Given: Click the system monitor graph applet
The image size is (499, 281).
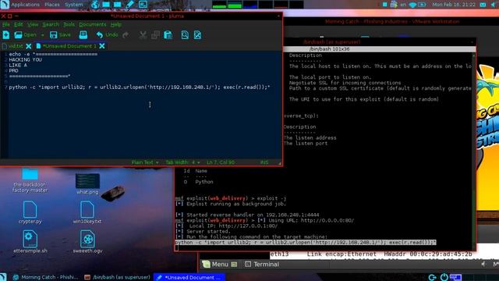Looking at the screenshot, I should click(258, 5).
